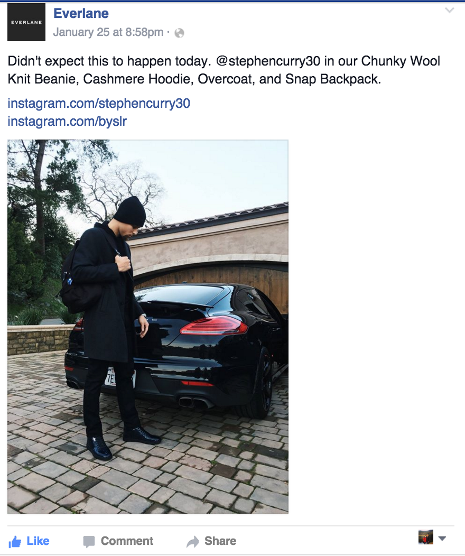This screenshot has height=556, width=465.
Task: Click the @stephencurry30 mention in the caption
Action: pos(268,61)
